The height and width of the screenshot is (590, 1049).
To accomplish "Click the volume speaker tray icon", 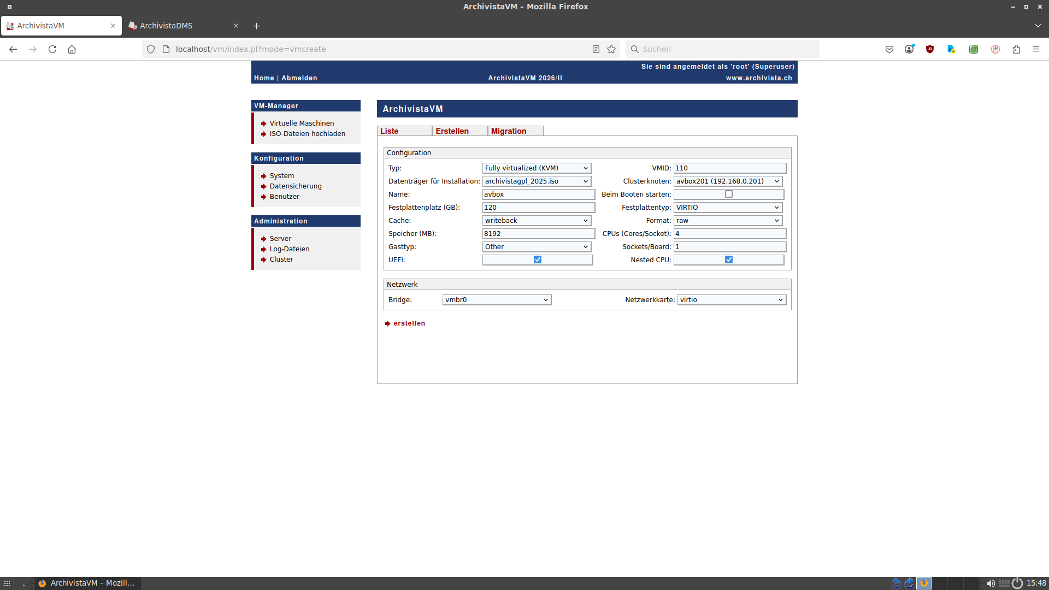I will 991,583.
